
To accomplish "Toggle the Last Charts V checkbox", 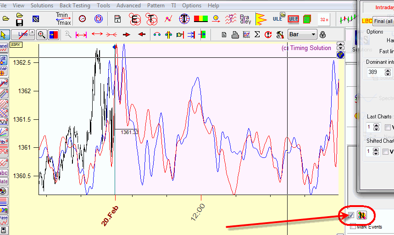I will (388, 127).
